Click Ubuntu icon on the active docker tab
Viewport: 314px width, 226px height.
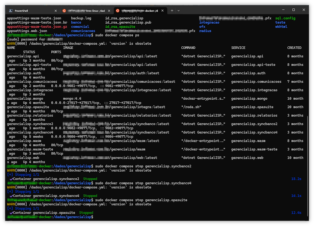(x=117, y=10)
